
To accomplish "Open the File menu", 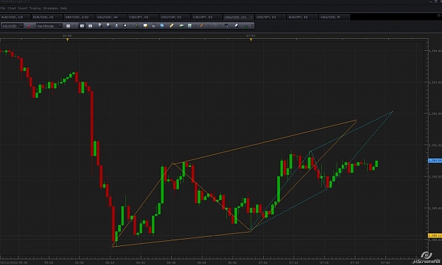I will 3,8.
